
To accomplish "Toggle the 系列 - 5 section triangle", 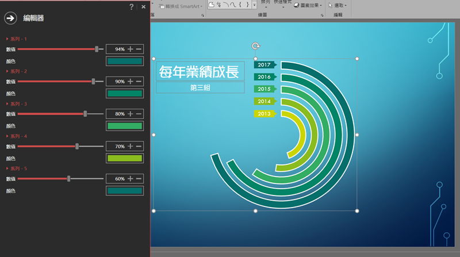I will [x=7, y=168].
